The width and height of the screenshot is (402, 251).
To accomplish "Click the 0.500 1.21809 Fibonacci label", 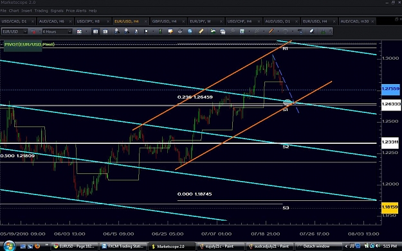I will (17, 156).
